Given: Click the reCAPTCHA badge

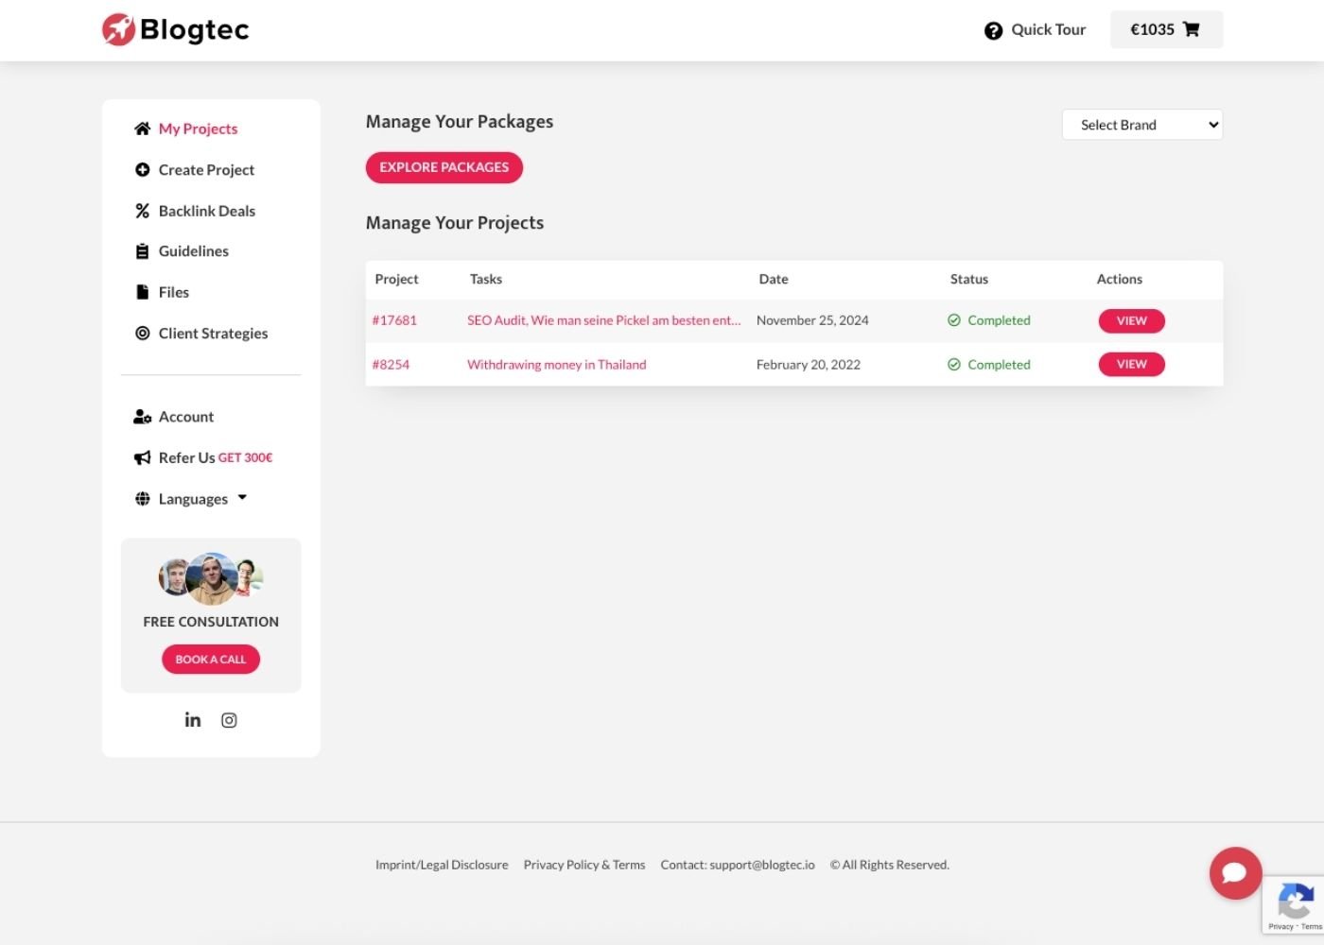Looking at the screenshot, I should pyautogui.click(x=1293, y=905).
